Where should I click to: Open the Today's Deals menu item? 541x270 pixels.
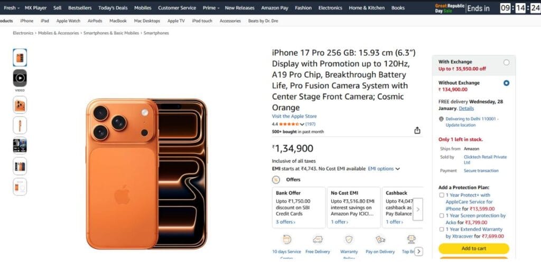click(x=113, y=8)
